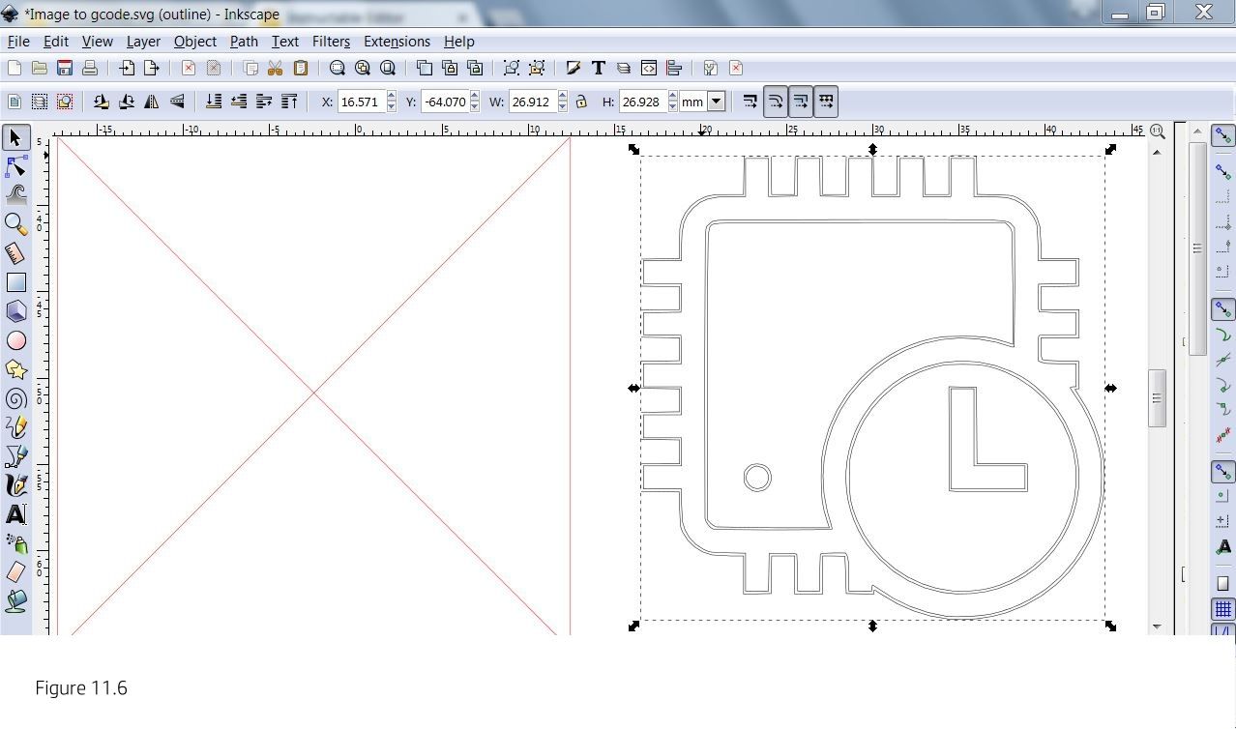Activate the Tweak tool
Screen dimensions: 1236x729
(x=15, y=192)
